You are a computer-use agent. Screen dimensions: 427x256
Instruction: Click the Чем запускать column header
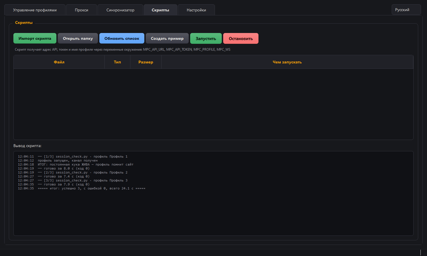click(287, 62)
